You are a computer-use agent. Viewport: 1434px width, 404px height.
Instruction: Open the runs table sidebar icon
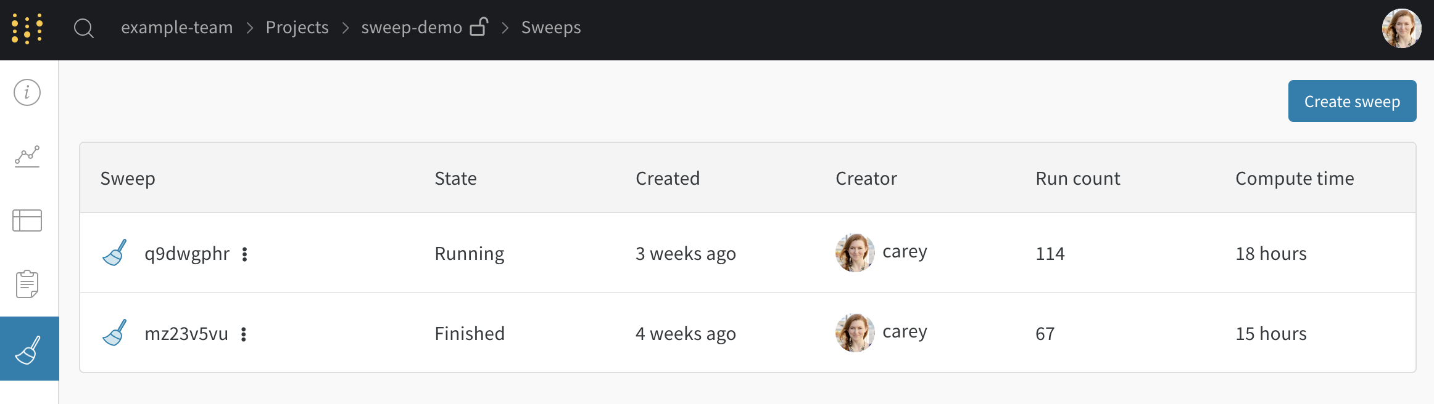pos(27,220)
